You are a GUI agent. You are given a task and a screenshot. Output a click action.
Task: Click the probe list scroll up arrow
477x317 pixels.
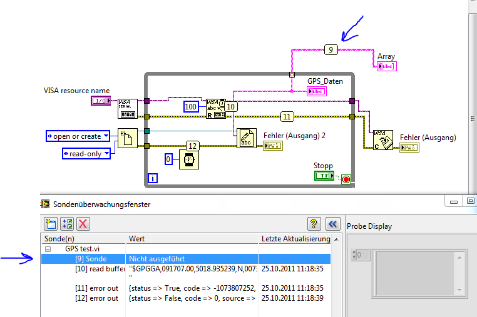coord(336,239)
